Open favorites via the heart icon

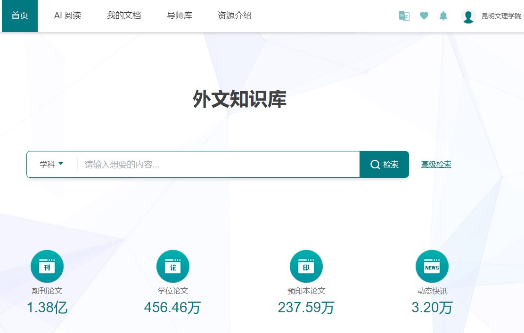click(x=424, y=16)
